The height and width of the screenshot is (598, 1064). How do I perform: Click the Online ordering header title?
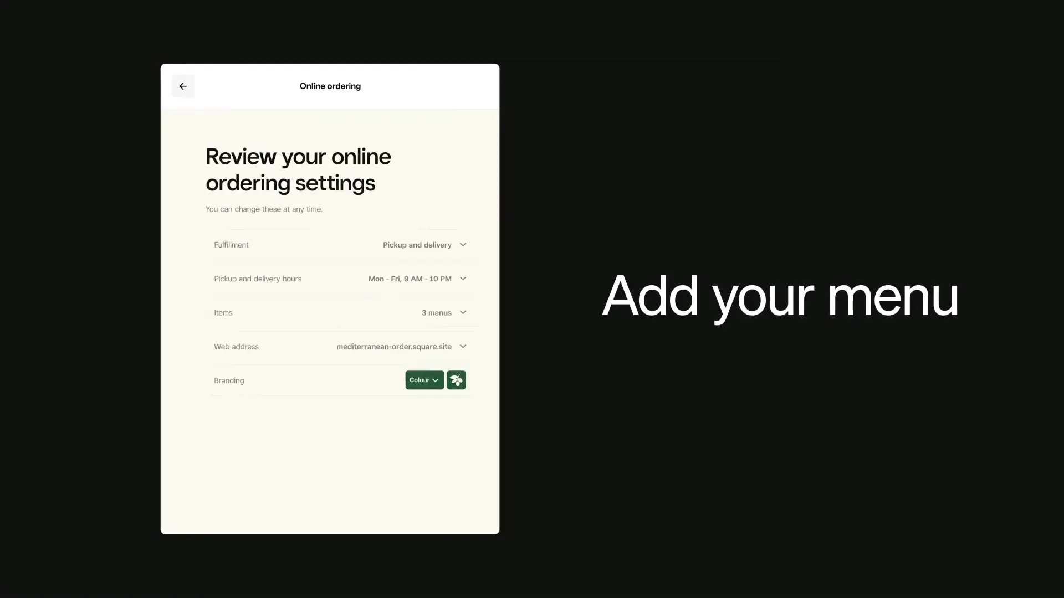[x=330, y=86]
